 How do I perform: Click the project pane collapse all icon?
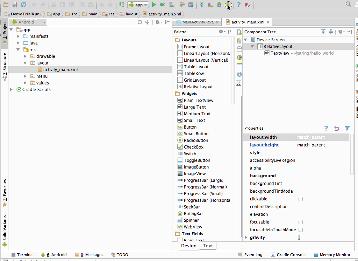[x=148, y=22]
